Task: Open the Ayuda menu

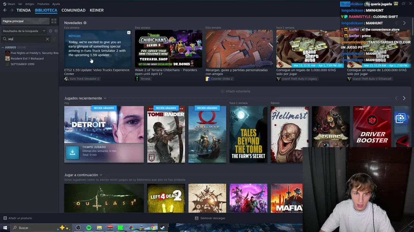Action: point(56,4)
